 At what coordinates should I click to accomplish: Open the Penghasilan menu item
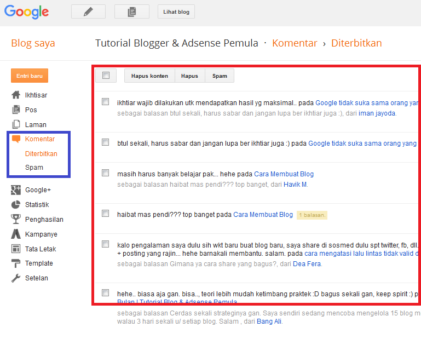[44, 220]
